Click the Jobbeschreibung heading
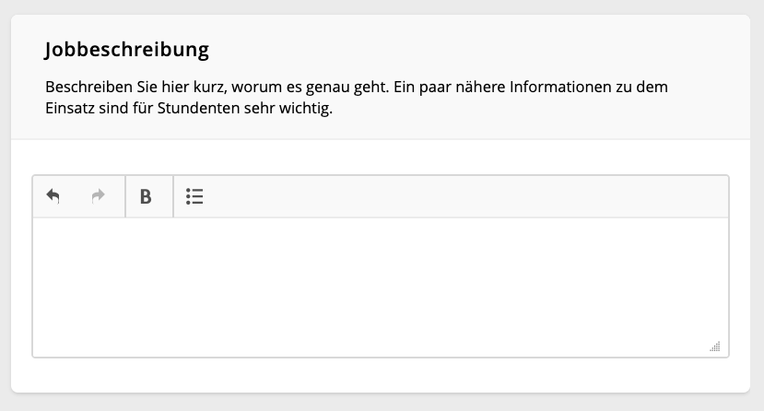The width and height of the screenshot is (764, 411). coord(126,49)
